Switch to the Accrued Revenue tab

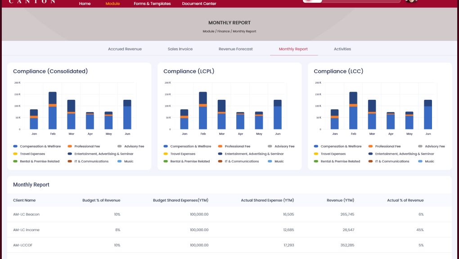click(125, 49)
